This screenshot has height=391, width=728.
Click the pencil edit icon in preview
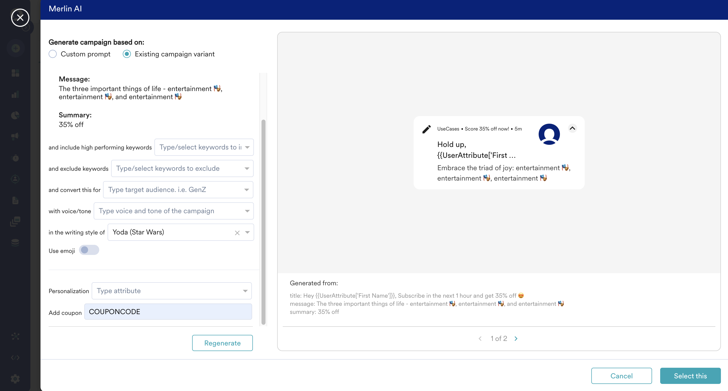427,129
